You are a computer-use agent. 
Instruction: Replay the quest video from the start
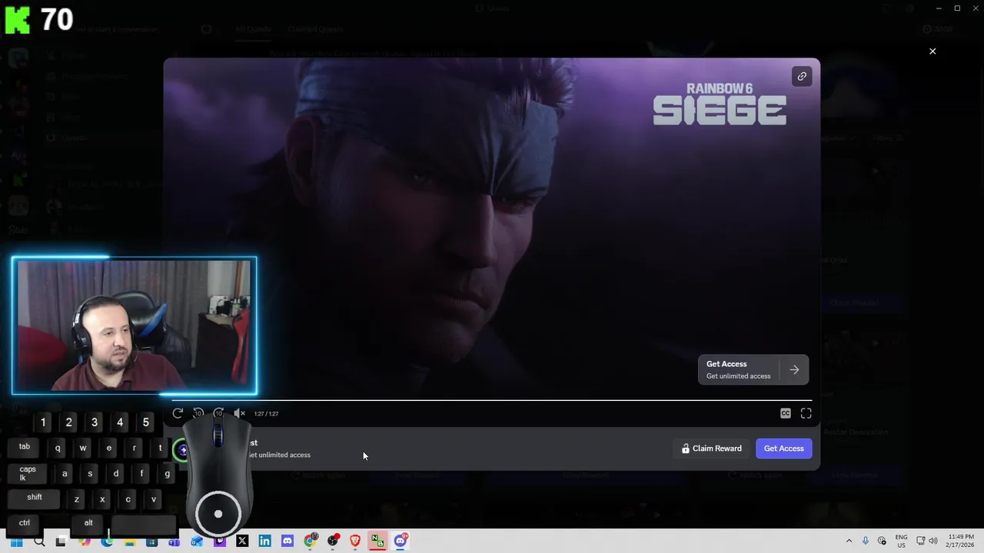point(178,413)
